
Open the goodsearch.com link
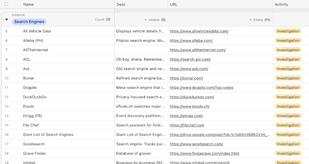point(196,144)
